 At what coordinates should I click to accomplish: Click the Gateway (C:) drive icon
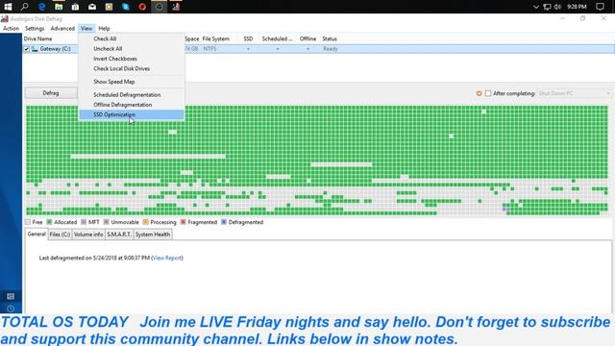click(x=35, y=49)
